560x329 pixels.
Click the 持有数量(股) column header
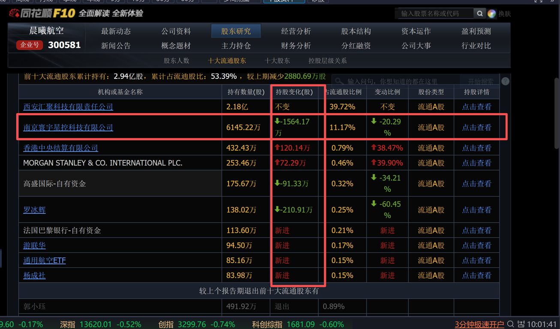[246, 92]
